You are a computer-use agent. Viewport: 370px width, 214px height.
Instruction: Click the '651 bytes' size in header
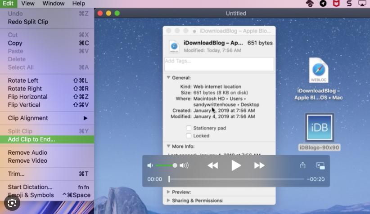pyautogui.click(x=260, y=43)
